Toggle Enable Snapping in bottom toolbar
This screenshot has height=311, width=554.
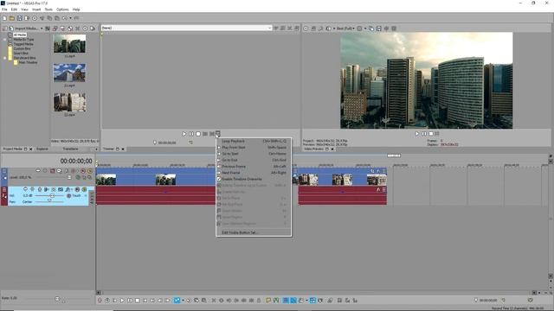(x=286, y=301)
